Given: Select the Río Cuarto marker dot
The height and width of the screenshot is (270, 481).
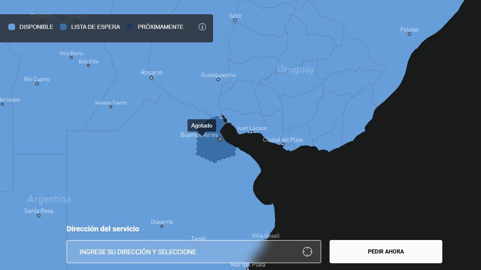Looking at the screenshot, I should pyautogui.click(x=37, y=84).
